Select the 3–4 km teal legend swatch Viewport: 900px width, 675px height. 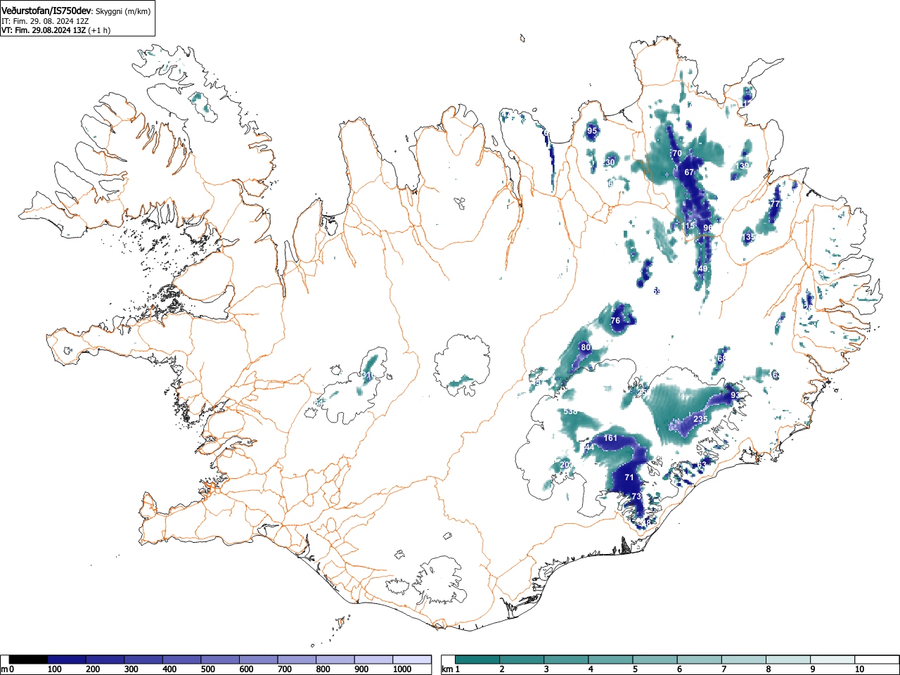pyautogui.click(x=566, y=660)
